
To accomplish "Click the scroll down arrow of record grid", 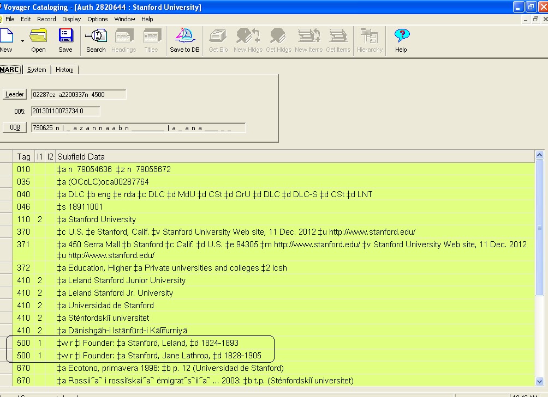I will click(x=539, y=382).
